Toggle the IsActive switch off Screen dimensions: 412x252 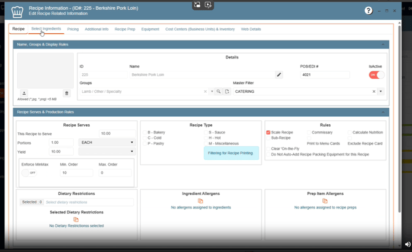[376, 75]
